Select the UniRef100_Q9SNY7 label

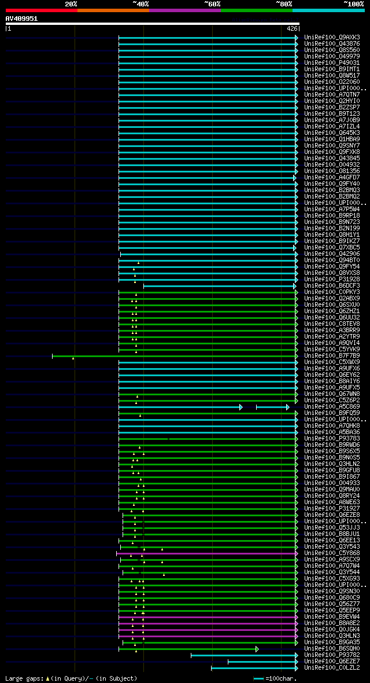pos(332,145)
